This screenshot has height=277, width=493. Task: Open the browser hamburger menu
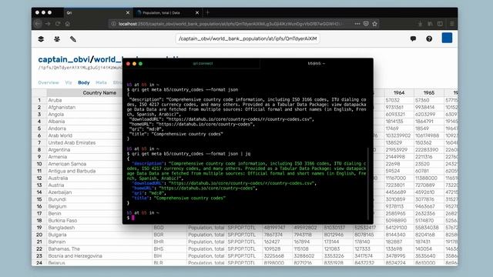[x=452, y=24]
